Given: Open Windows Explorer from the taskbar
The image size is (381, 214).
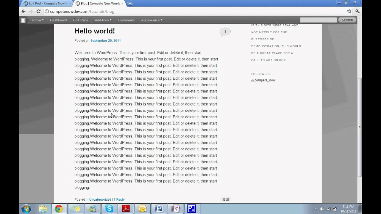Looking at the screenshot, I should tap(43, 209).
